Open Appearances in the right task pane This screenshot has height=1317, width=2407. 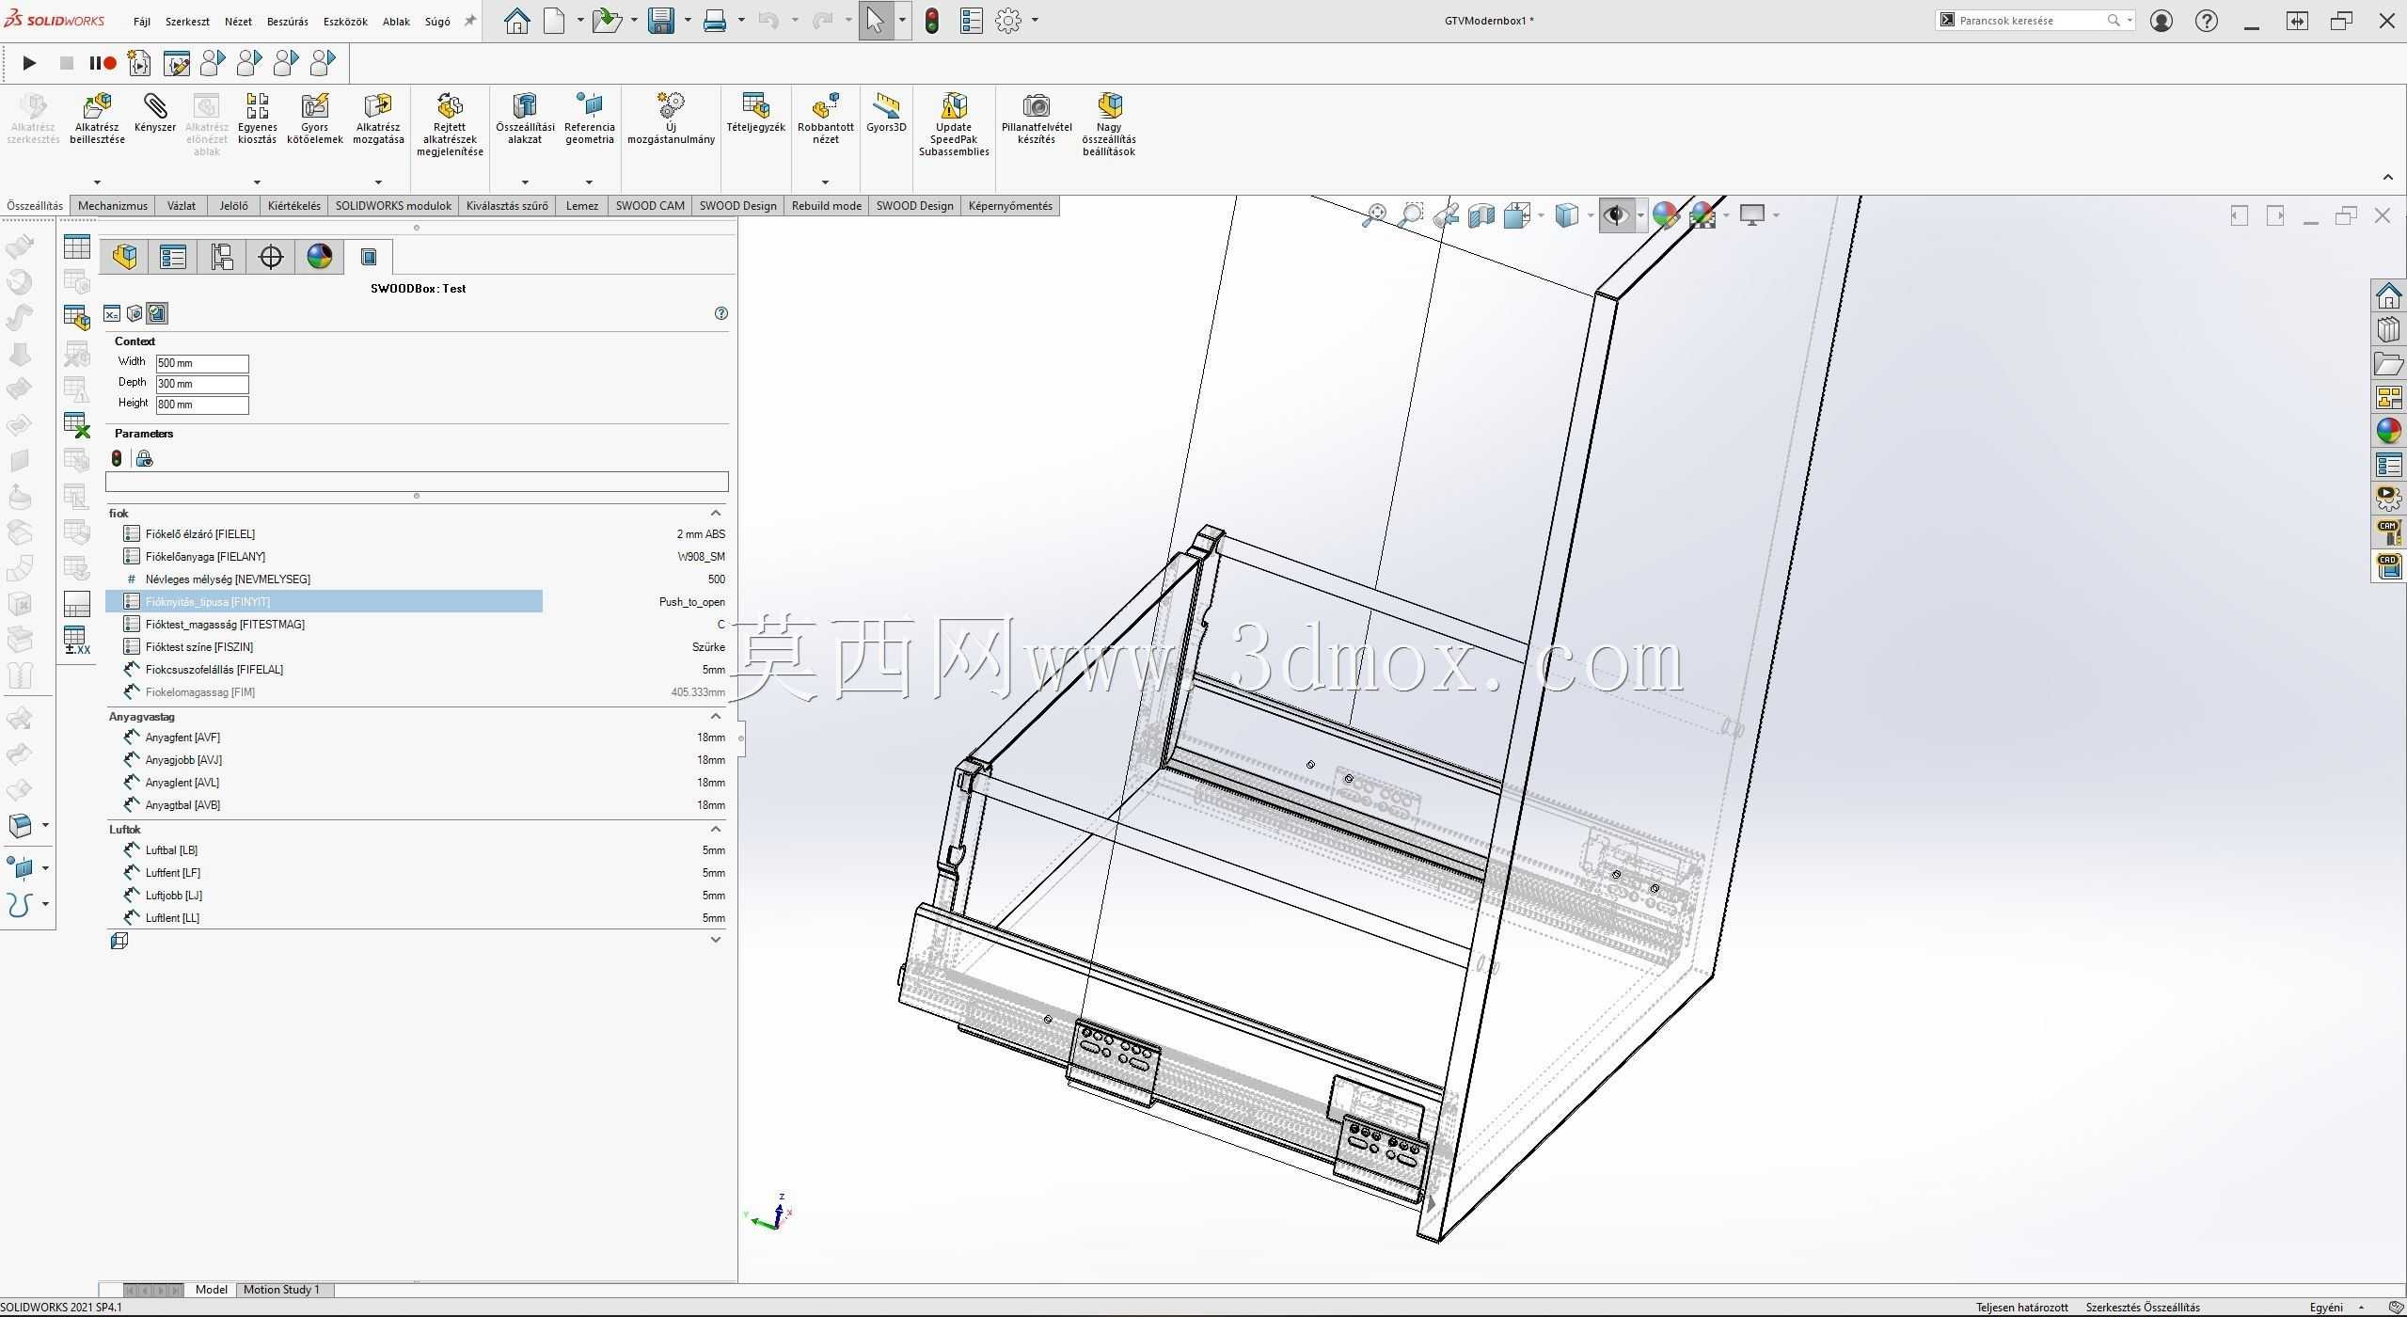(2388, 431)
